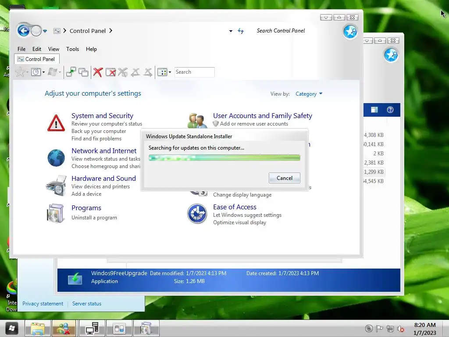449x337 pixels.
Task: Open Windows Explorer from taskbar
Action: point(38,328)
